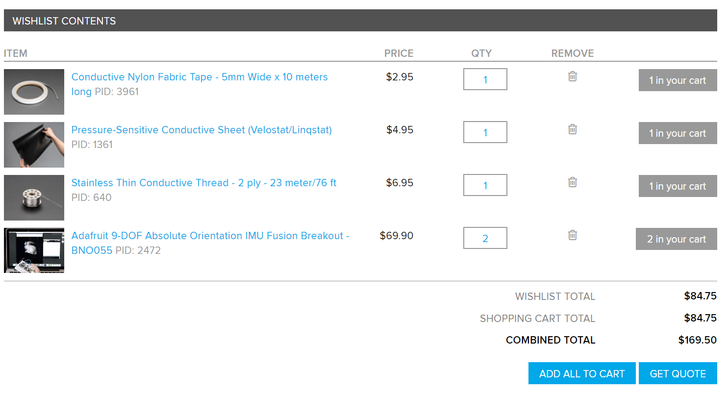Click trash icon for Stainless Thin Conductive Thread
Viewport: 728px width, 395px height.
572,182
